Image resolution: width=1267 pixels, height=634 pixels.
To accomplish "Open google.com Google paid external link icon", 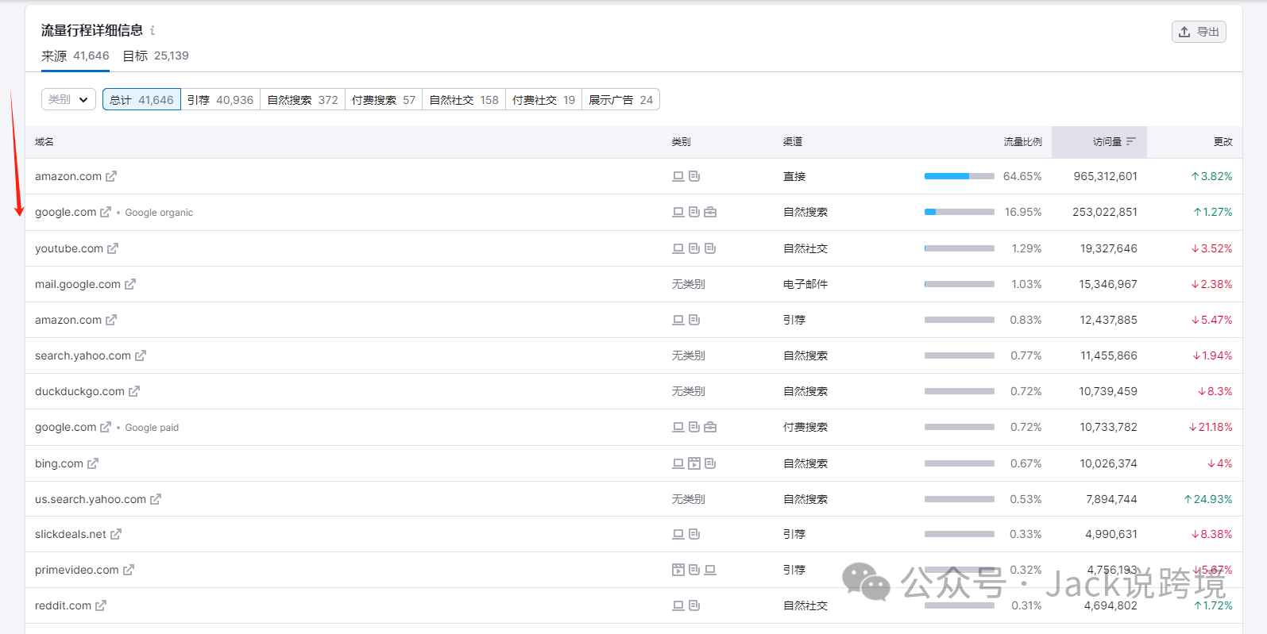I will click(106, 427).
